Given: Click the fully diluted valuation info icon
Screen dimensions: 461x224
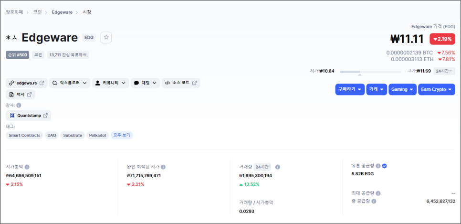Looking at the screenshot, I should coord(163,167).
